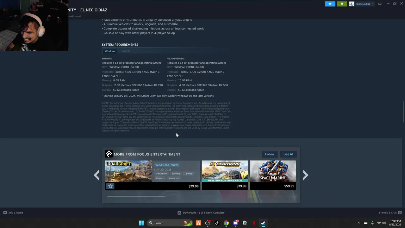Image resolution: width=405 pixels, height=228 pixels.
Task: Show next games with right carousel arrow
Action: [305, 175]
